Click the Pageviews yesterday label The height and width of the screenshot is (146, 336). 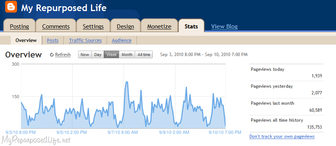point(272,86)
